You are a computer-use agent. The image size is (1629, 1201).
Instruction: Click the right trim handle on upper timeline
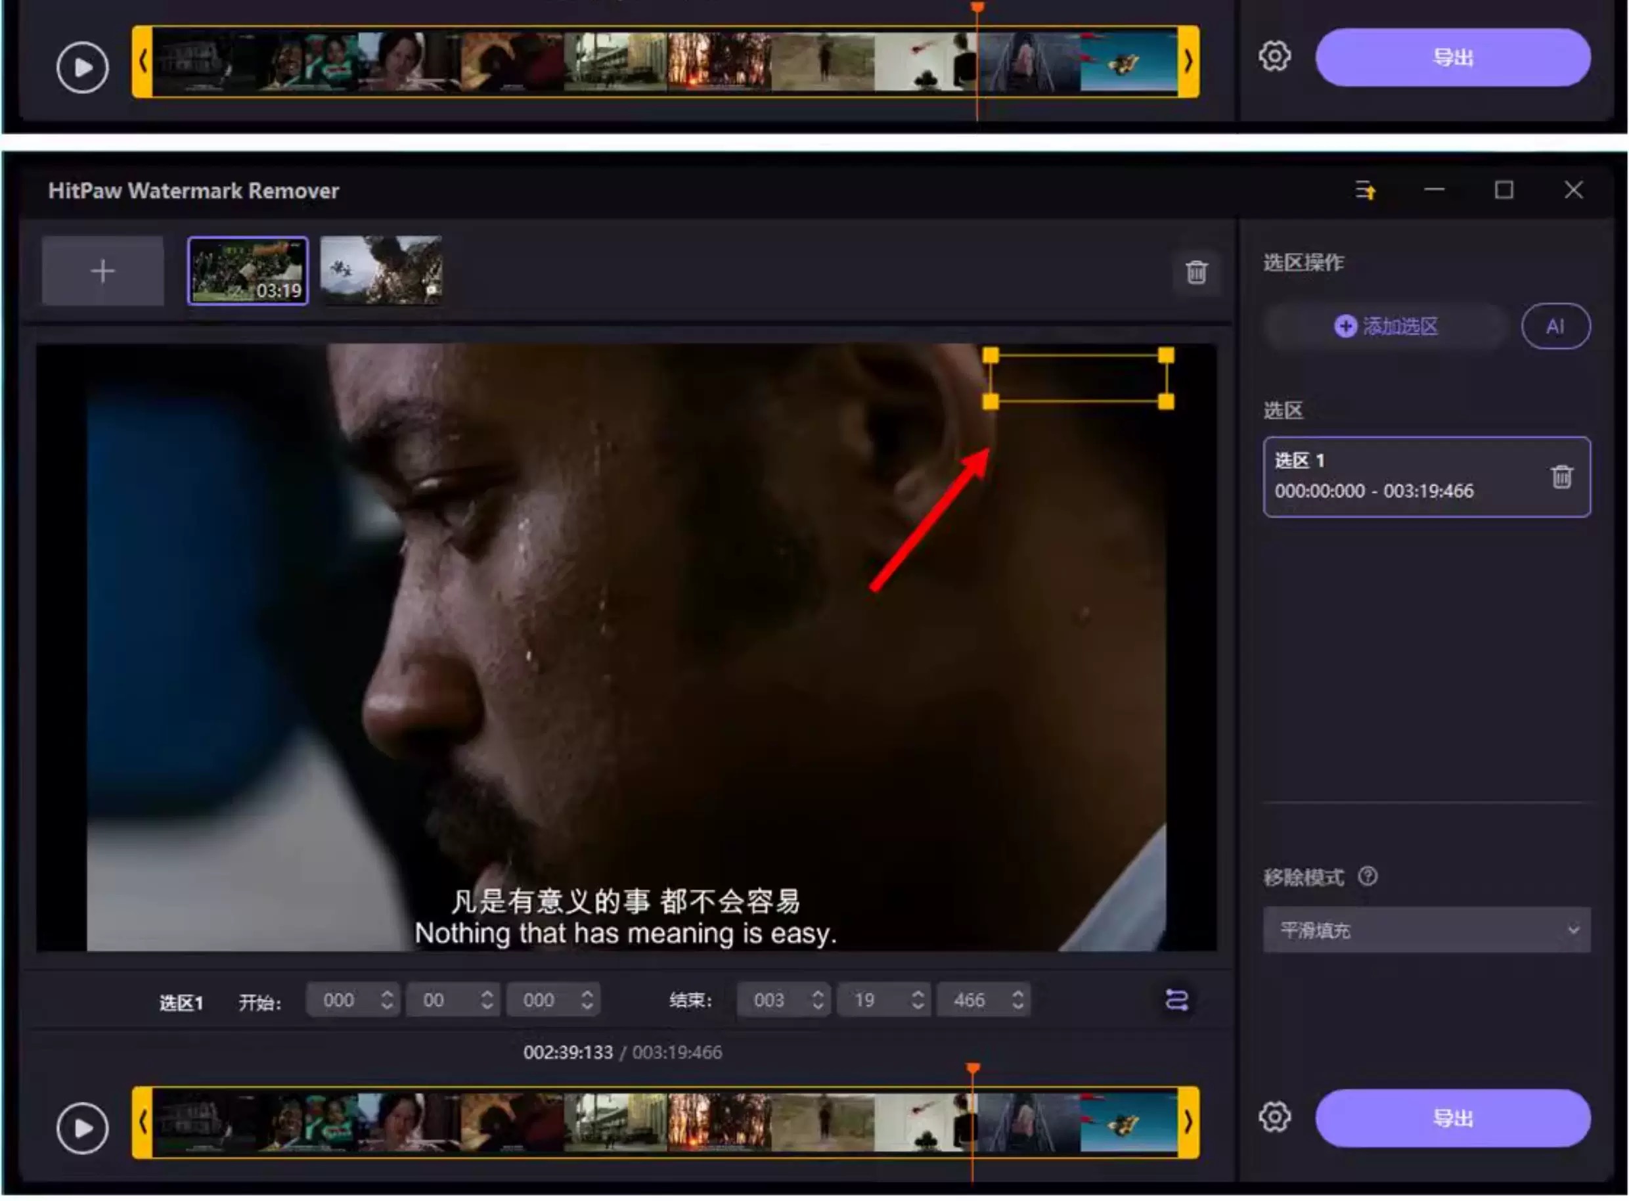1188,62
